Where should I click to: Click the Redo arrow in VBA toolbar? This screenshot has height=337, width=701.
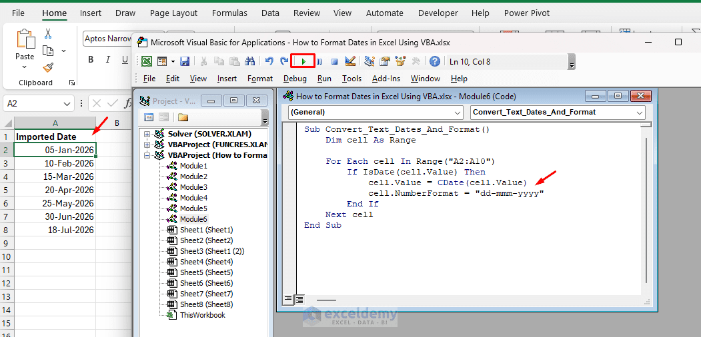tap(284, 61)
